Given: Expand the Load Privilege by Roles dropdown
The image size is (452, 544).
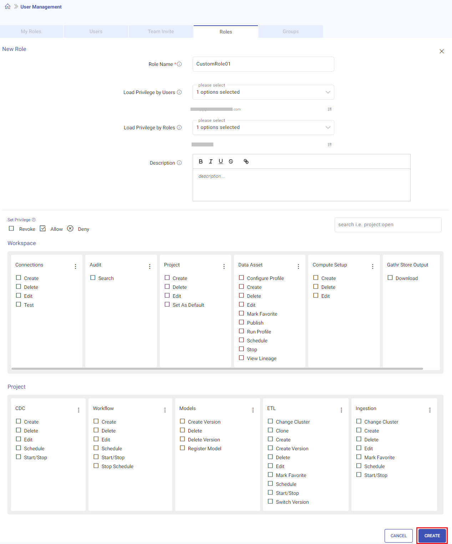Looking at the screenshot, I should [327, 127].
